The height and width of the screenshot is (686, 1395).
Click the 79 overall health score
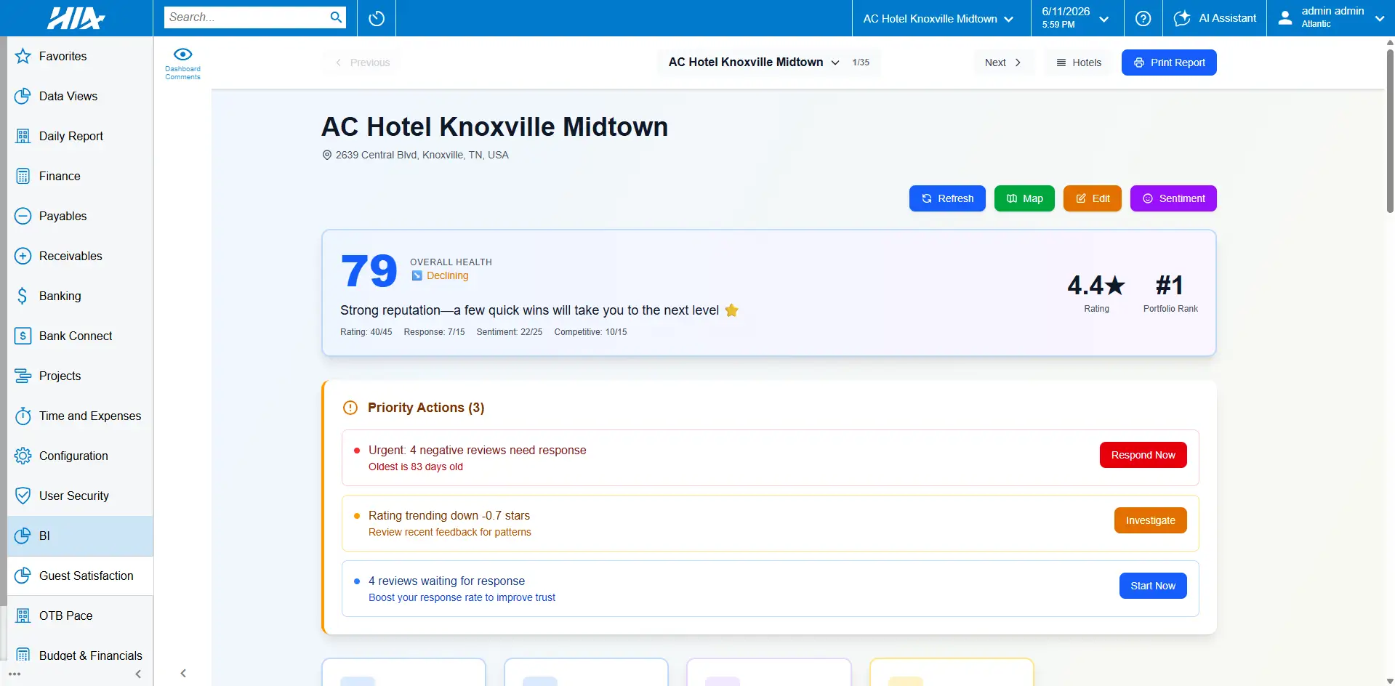coord(369,271)
